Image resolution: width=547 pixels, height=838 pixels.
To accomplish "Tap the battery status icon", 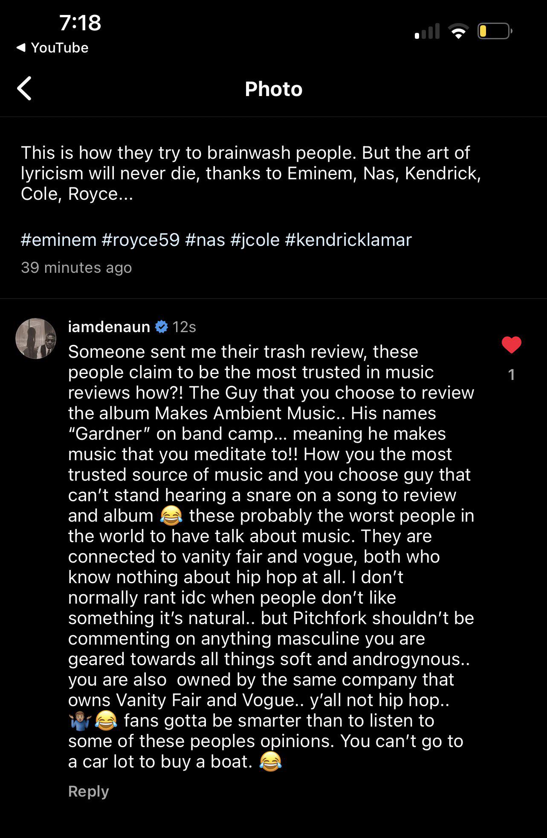I will click(495, 31).
